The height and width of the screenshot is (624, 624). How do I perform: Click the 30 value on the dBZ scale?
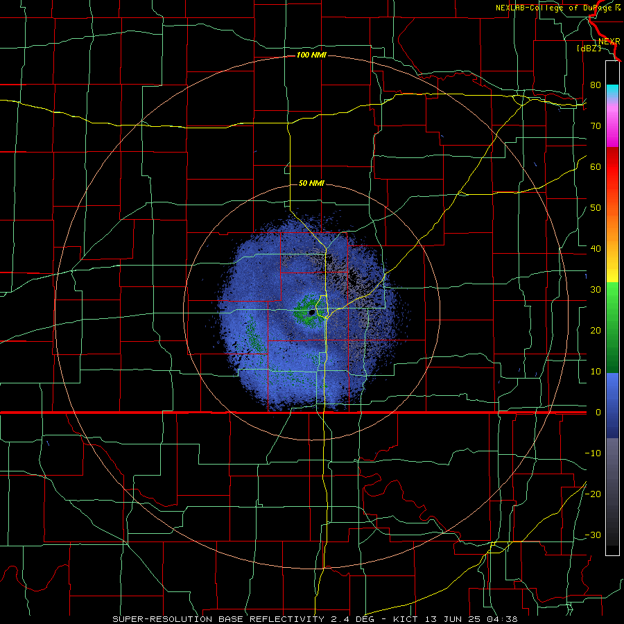(x=596, y=290)
